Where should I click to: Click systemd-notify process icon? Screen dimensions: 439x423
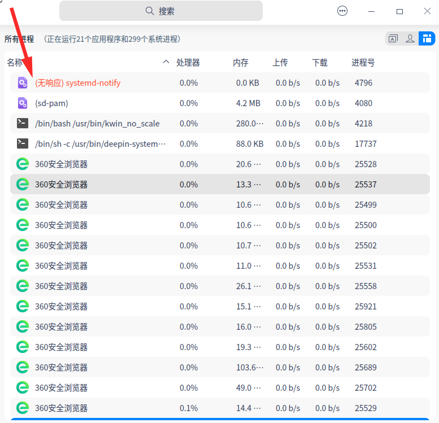pyautogui.click(x=23, y=83)
